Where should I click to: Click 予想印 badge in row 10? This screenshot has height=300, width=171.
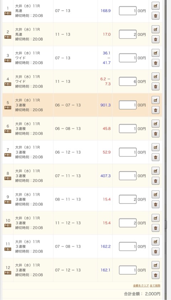click(8, 226)
